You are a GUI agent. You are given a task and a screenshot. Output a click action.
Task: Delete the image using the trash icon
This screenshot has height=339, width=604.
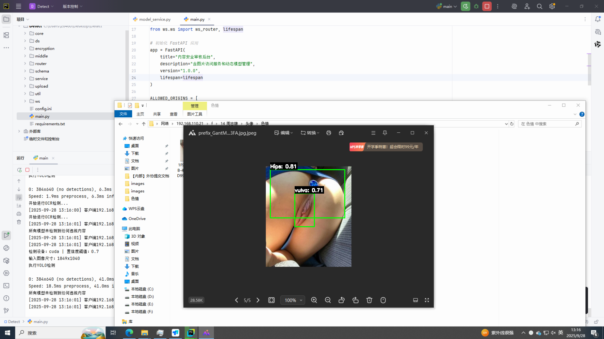click(x=369, y=300)
